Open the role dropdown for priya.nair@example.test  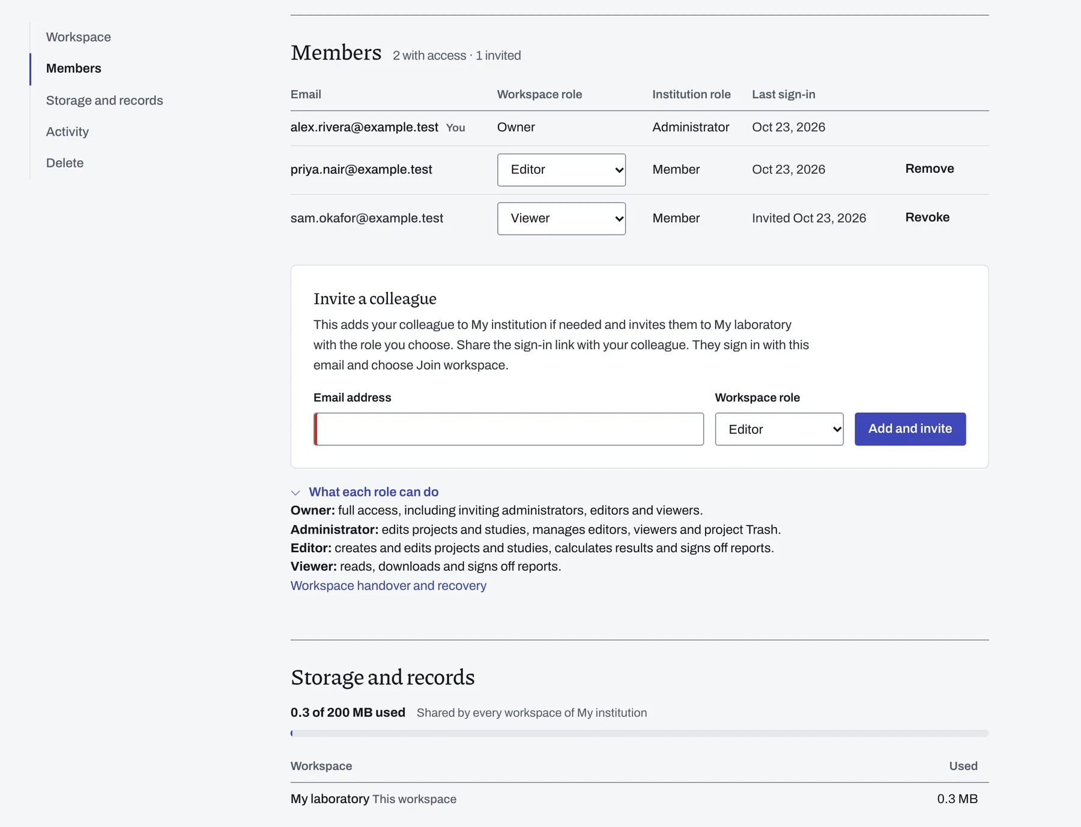(561, 170)
